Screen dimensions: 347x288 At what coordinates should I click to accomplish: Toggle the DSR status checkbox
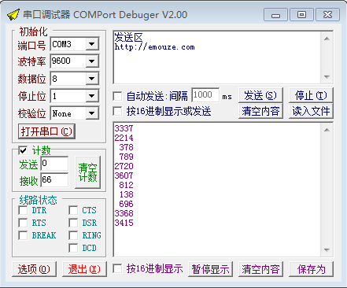click(x=73, y=223)
